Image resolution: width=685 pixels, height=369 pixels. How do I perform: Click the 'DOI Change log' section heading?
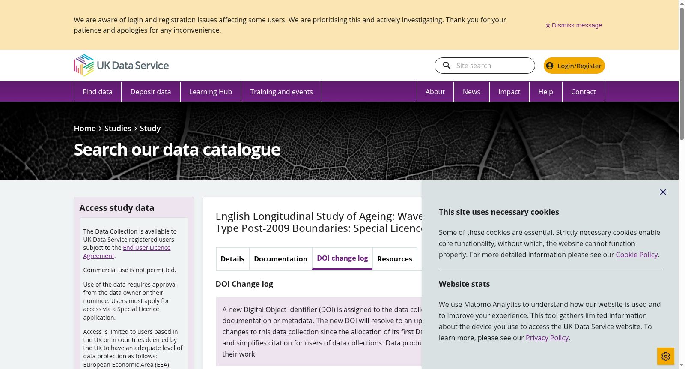(244, 284)
